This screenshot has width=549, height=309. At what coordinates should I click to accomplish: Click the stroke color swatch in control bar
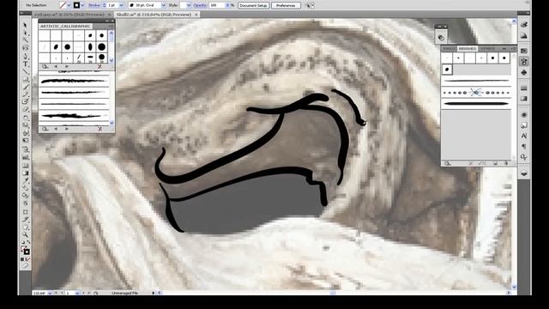76,5
